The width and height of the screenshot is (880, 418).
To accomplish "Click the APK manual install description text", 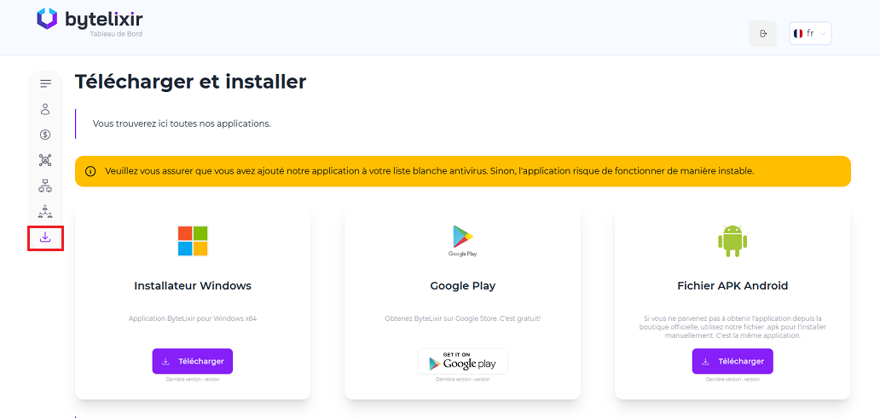I will click(732, 327).
